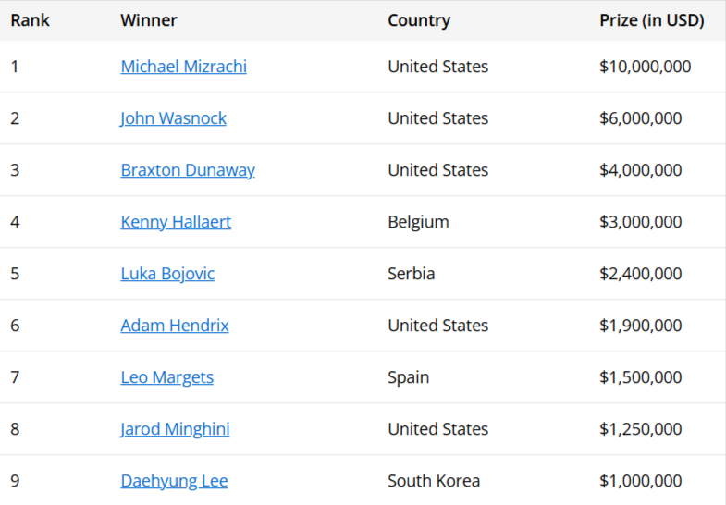Click the Rank column header
726x505 pixels.
(31, 20)
